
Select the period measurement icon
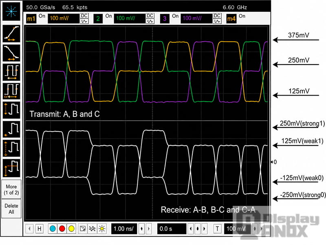point(11,72)
